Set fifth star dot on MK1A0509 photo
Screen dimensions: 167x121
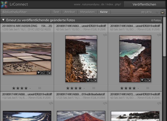point(30,88)
